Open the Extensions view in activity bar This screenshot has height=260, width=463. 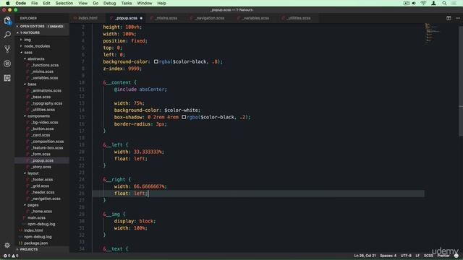pyautogui.click(x=7, y=78)
